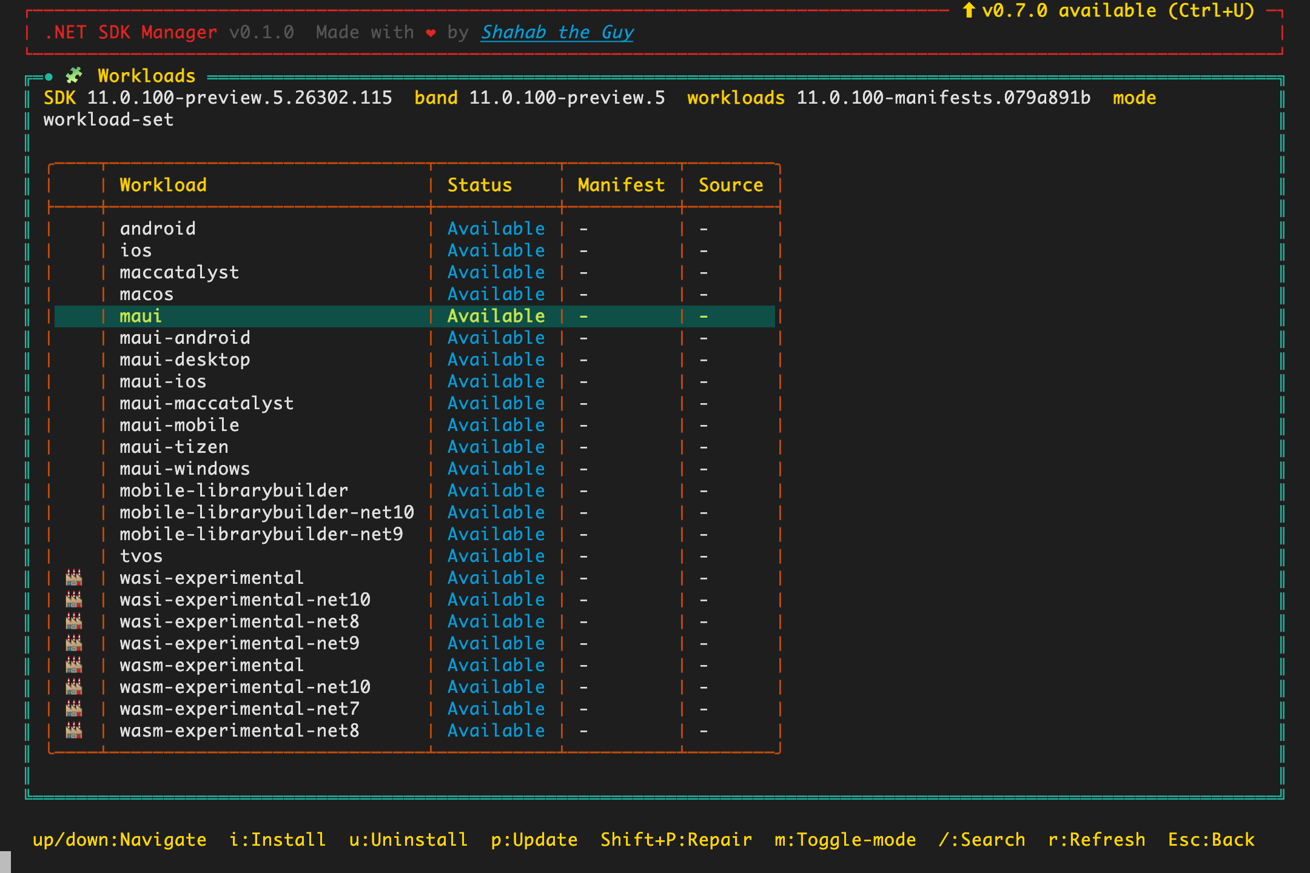Select the maui-ios workload row
1310x873 pixels.
(x=415, y=381)
